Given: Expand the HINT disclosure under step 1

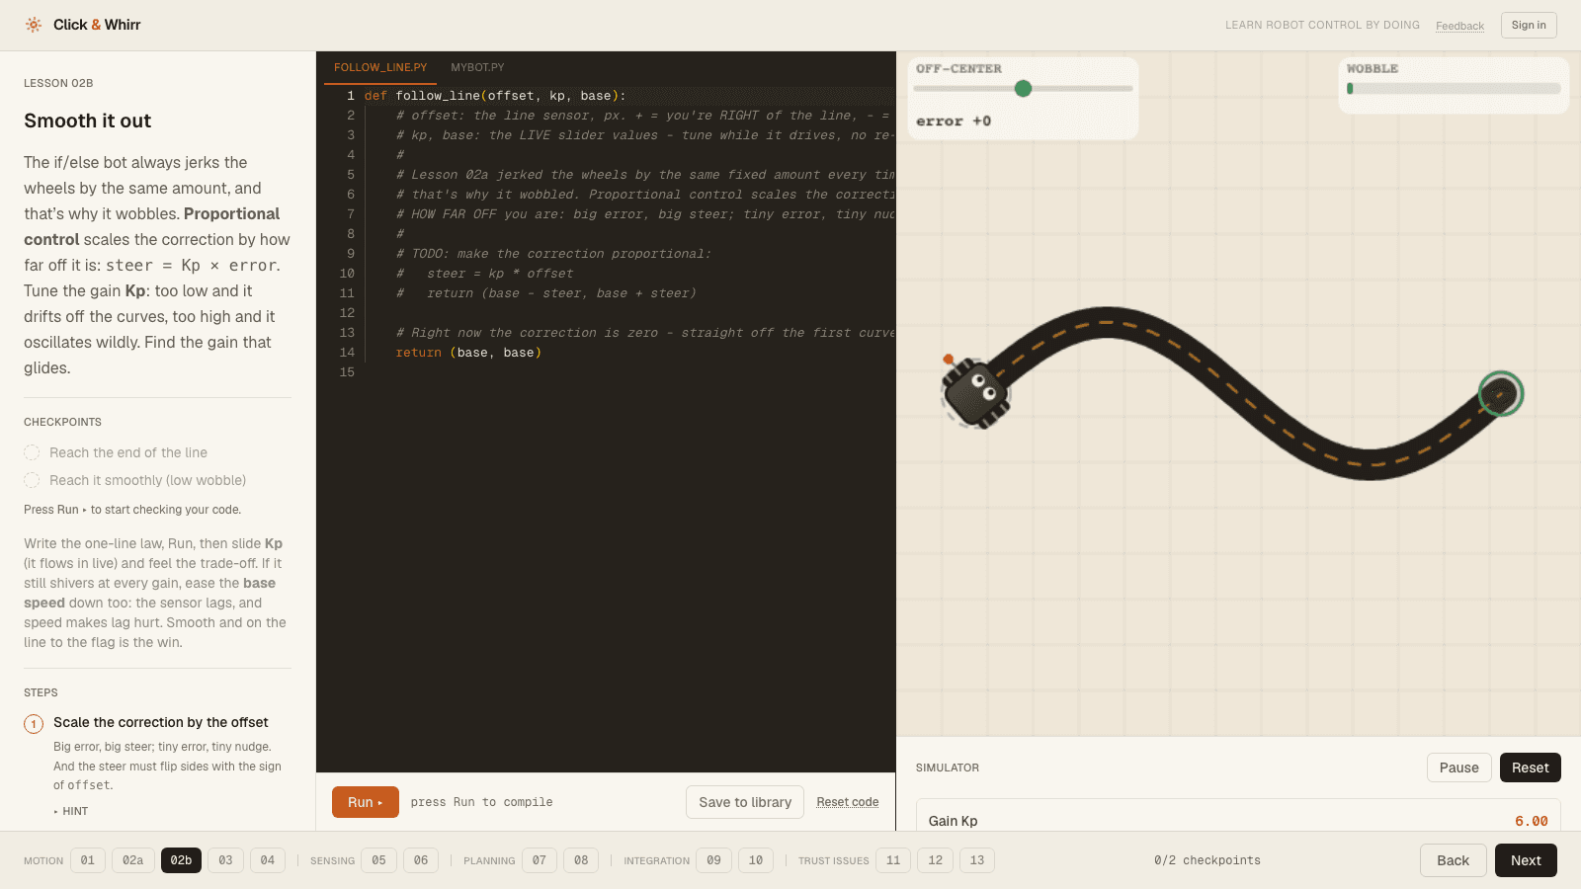Looking at the screenshot, I should click(71, 811).
